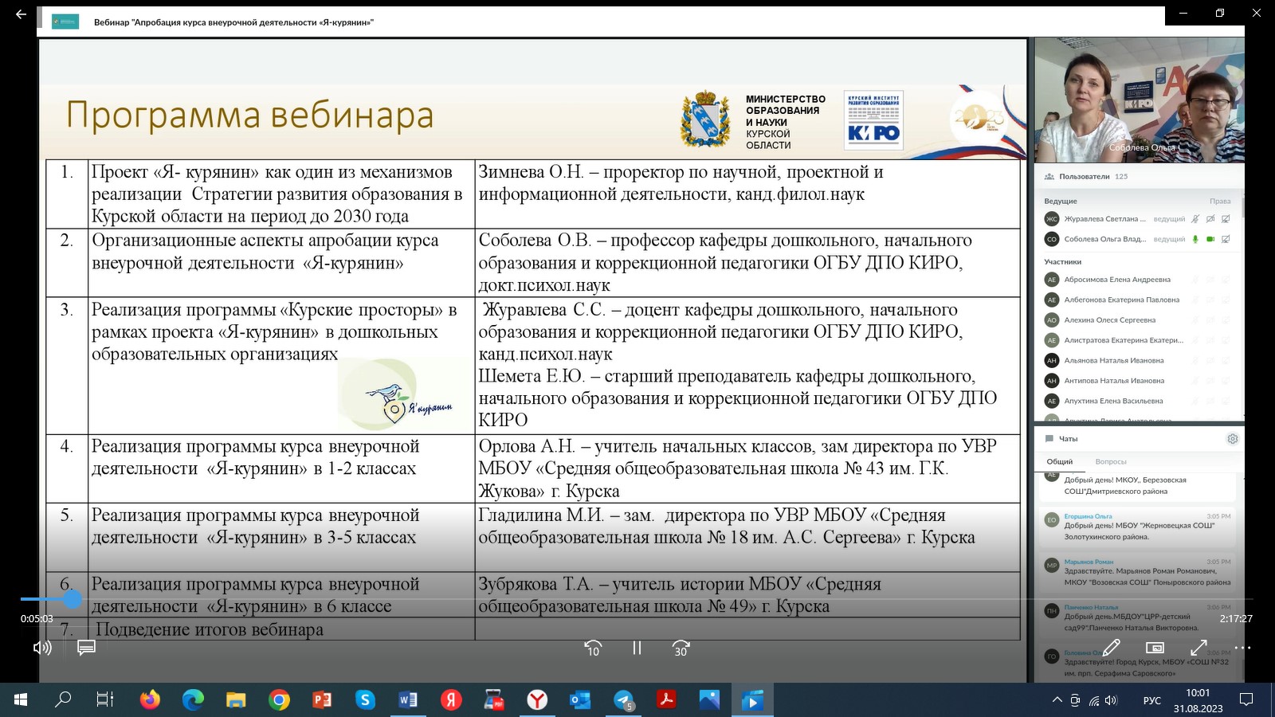Open the Windows notification center
Screen dimensions: 1275x717
[x=1246, y=699]
